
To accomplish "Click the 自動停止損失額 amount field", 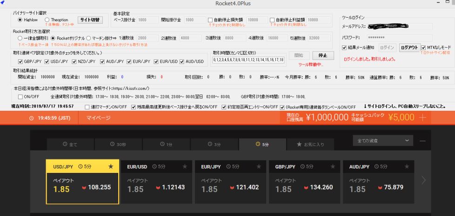I will coord(257,20).
